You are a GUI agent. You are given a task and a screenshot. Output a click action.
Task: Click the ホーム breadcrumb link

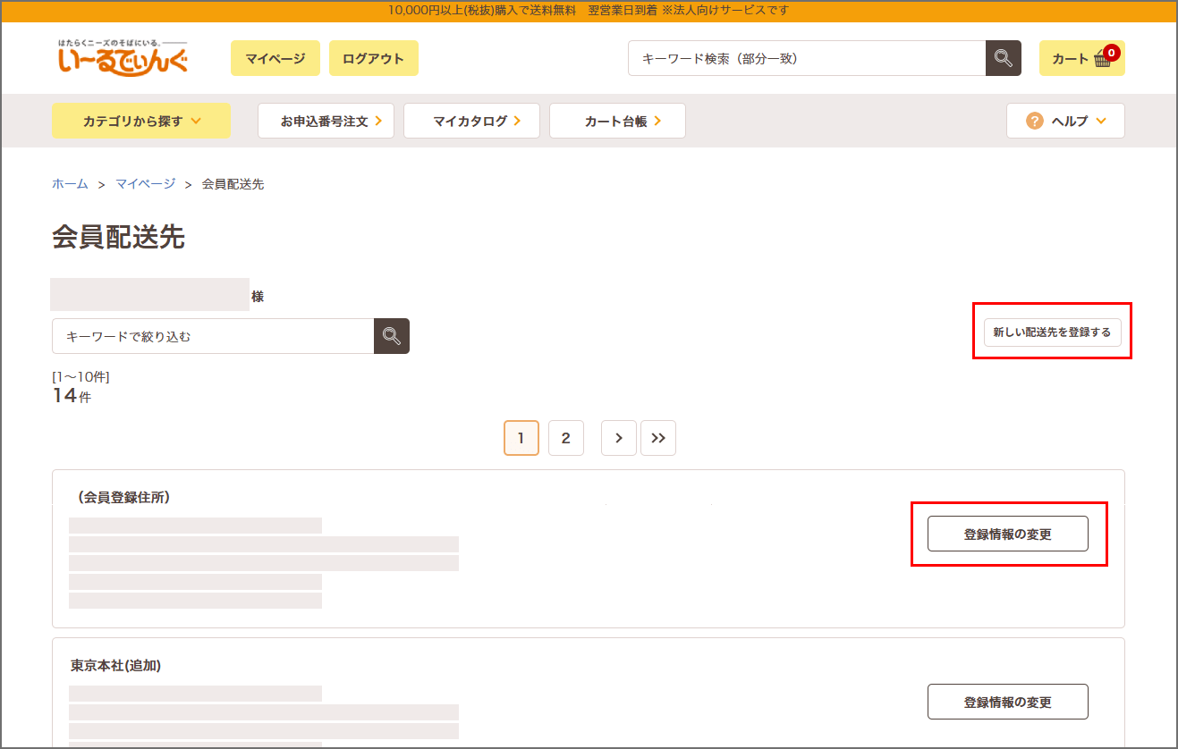[x=70, y=184]
